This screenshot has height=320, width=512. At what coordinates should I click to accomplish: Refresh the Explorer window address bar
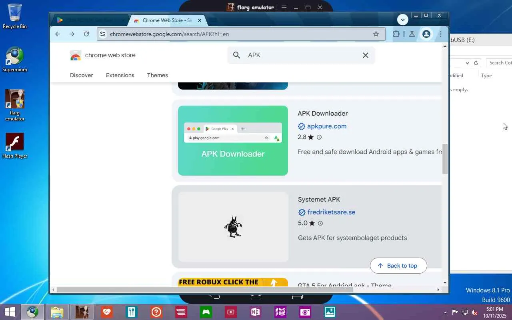[476, 63]
